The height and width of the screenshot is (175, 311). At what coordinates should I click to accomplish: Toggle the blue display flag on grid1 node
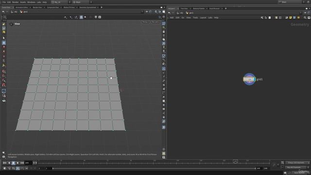[254, 79]
